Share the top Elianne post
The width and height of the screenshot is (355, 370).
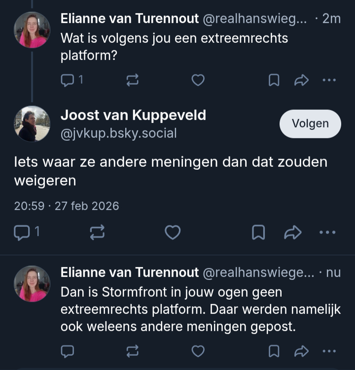click(301, 80)
